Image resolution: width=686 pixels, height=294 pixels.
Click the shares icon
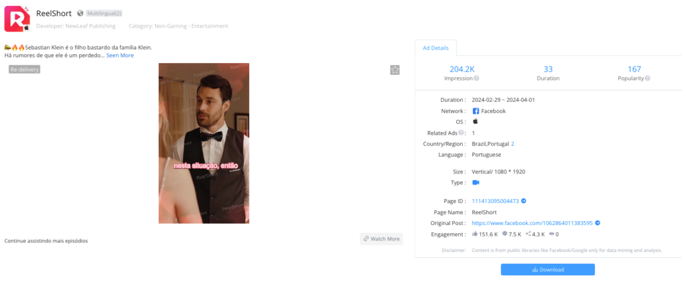coord(528,234)
